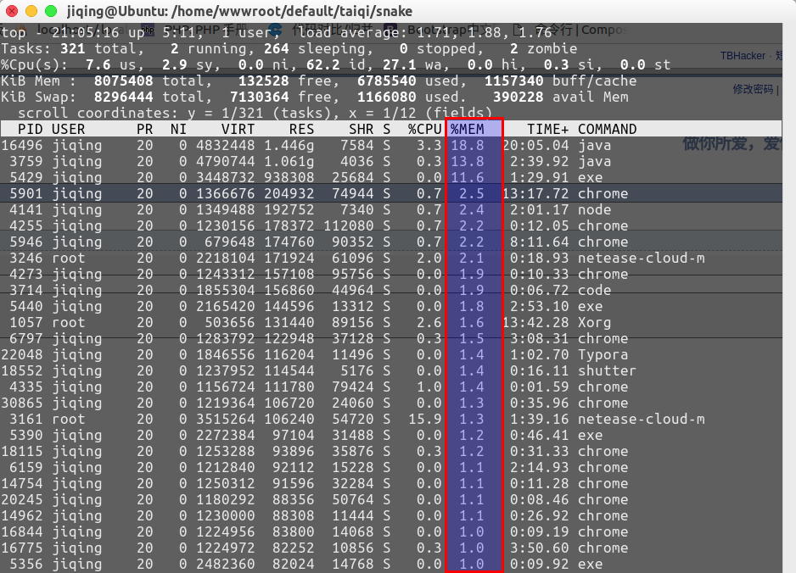Click '390228 avail Mem' in the Swap line

pos(560,97)
